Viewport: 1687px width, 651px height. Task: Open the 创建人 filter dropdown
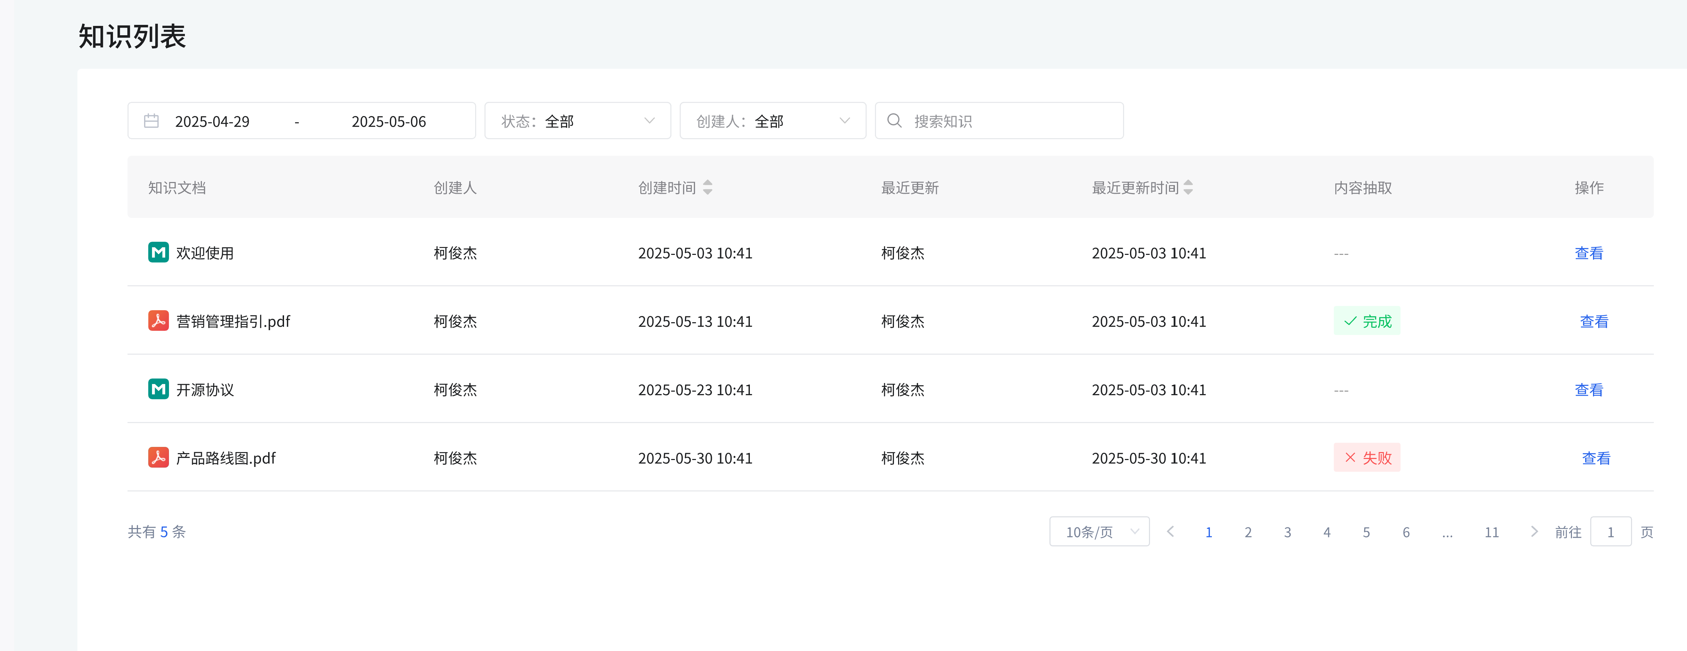click(772, 121)
